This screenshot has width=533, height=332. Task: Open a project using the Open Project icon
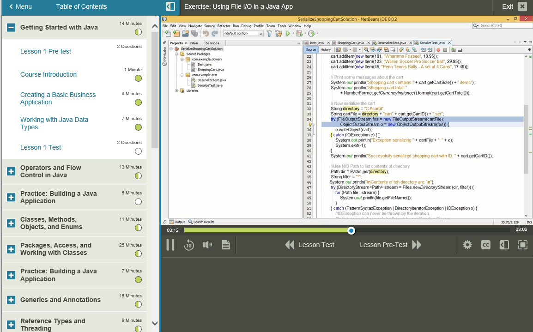pyautogui.click(x=186, y=33)
